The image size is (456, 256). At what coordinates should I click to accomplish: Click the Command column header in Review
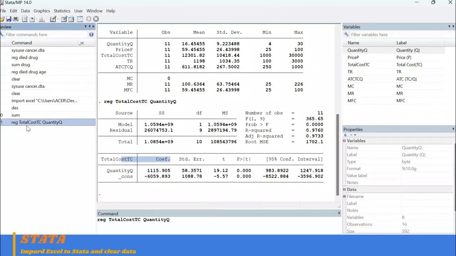(43, 43)
